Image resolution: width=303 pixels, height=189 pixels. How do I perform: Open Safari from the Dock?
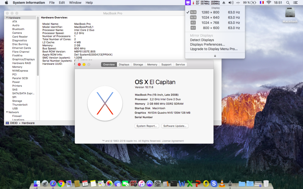click(53, 184)
